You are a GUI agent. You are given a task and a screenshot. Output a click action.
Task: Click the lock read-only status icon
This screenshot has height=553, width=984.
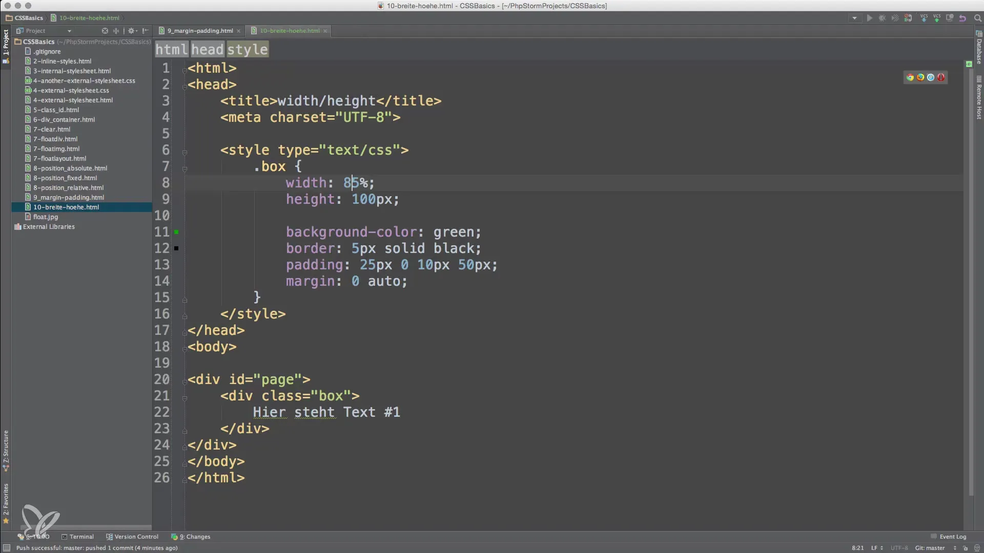(x=965, y=548)
